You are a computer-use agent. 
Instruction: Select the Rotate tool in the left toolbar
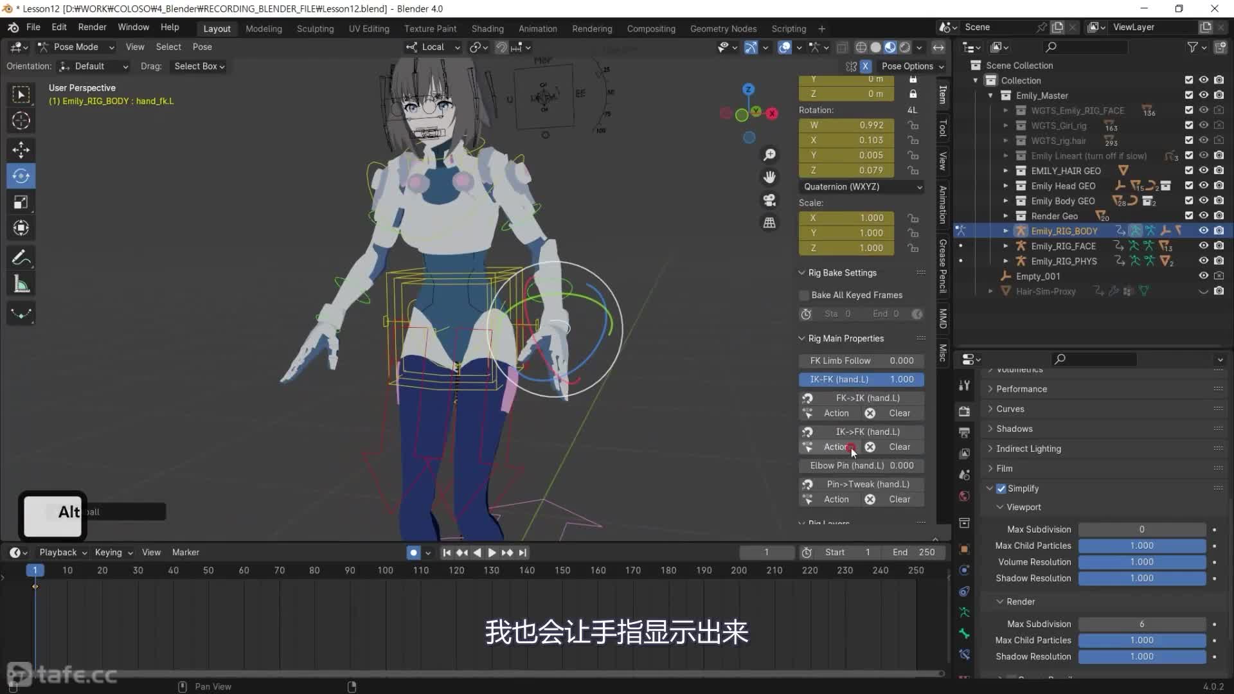[21, 175]
